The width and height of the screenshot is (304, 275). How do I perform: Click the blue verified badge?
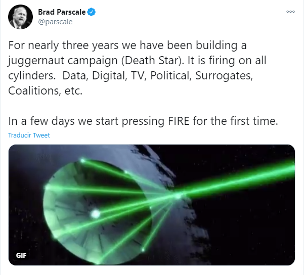point(91,12)
